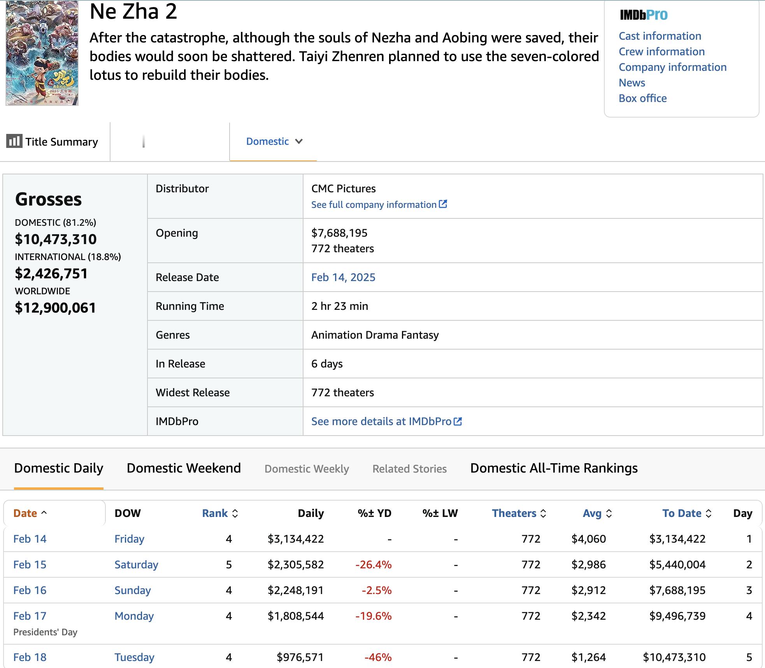Click external link icon beside IMDbPro details

(x=458, y=421)
